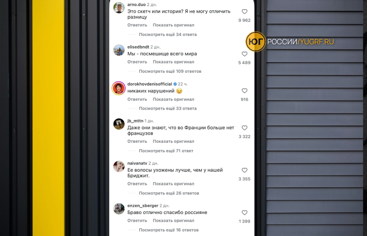Click the blue verified badge
This screenshot has width=367, height=236.
coord(175,84)
